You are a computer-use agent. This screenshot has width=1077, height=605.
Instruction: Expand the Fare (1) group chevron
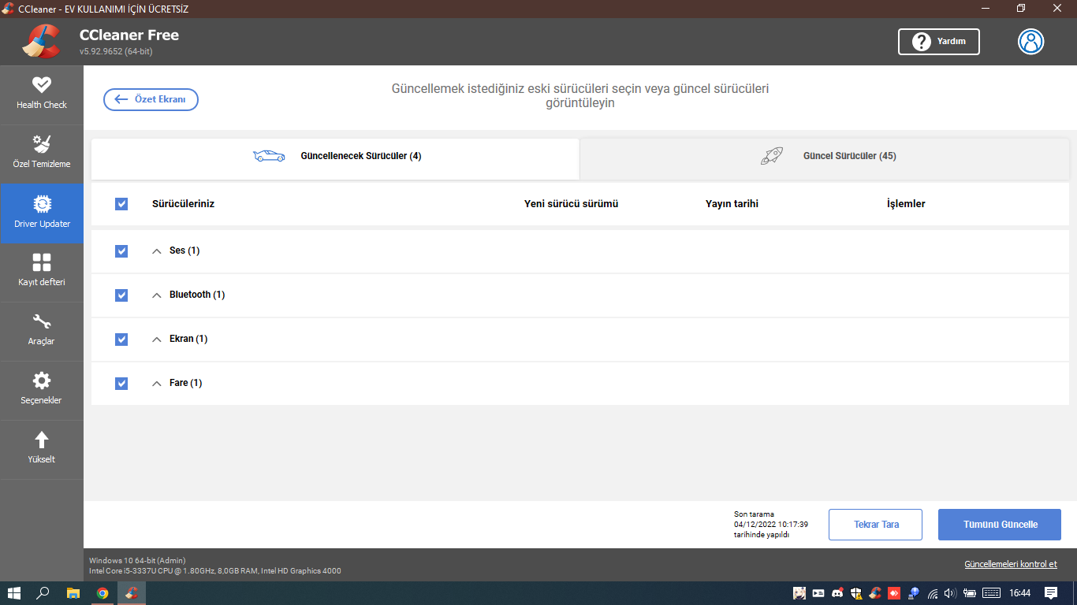click(156, 384)
